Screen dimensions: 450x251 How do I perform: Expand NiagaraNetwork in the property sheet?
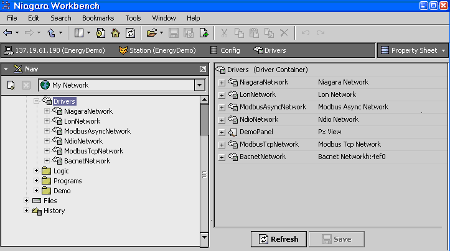tap(222, 82)
